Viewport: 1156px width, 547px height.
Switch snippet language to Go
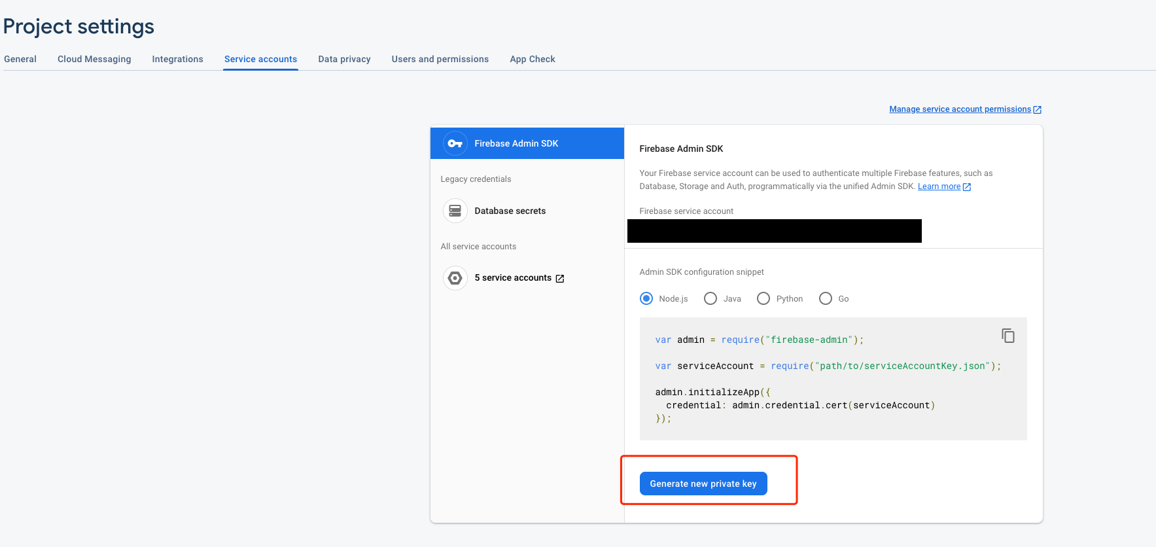click(826, 298)
